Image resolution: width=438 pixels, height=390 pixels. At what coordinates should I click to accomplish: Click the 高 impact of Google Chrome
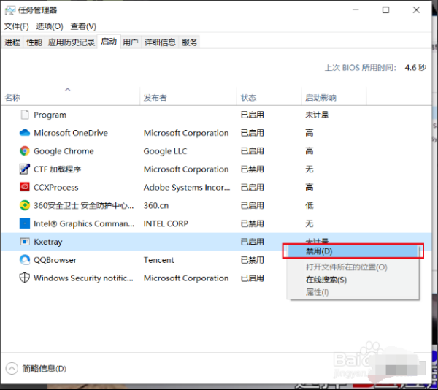[310, 151]
